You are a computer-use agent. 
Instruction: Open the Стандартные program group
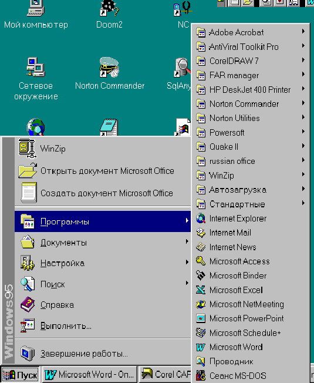pos(251,204)
